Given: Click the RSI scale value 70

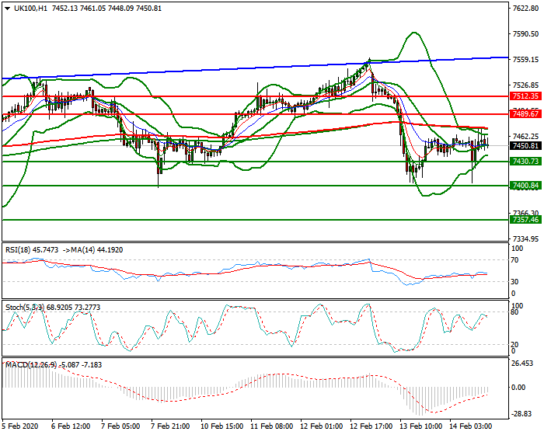Looking at the screenshot, I should 516,260.
